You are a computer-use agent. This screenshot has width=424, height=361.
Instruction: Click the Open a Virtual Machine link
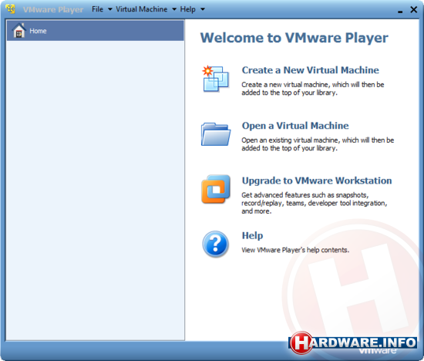[295, 126]
